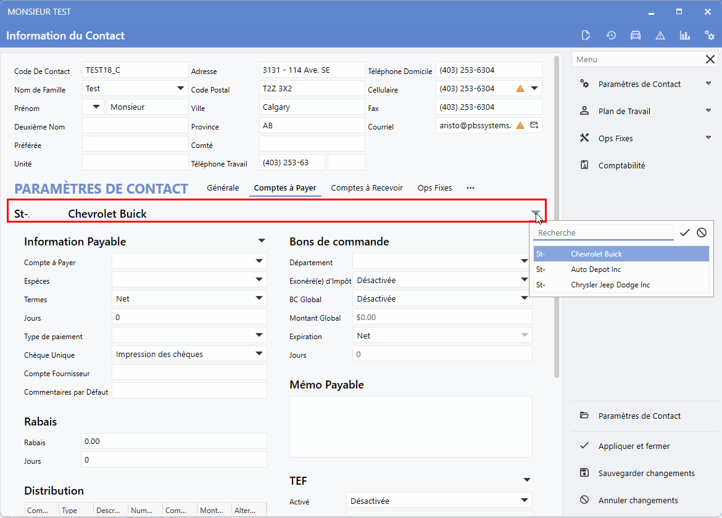This screenshot has height=518, width=722.
Task: Open the history clock icon in header
Action: [x=611, y=35]
